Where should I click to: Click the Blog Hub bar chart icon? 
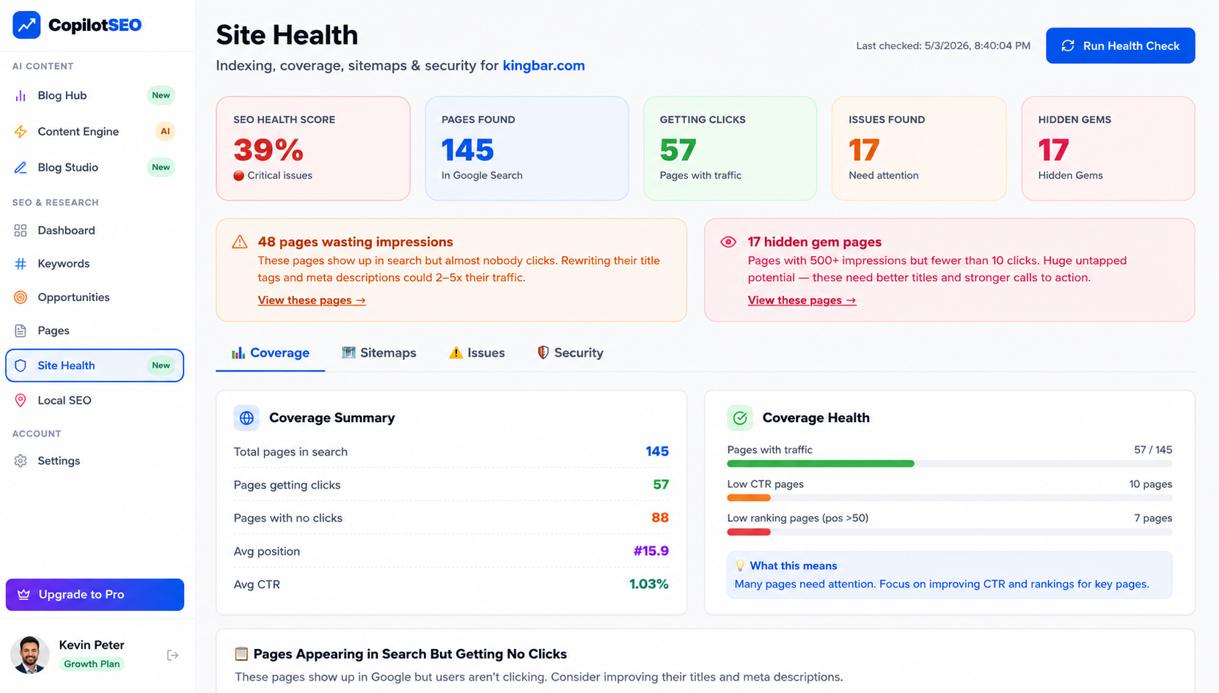(21, 95)
